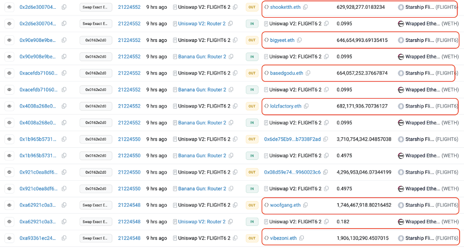Select amount 4,296,953,046.07344199
This screenshot has width=464, height=248.
pyautogui.click(x=364, y=172)
